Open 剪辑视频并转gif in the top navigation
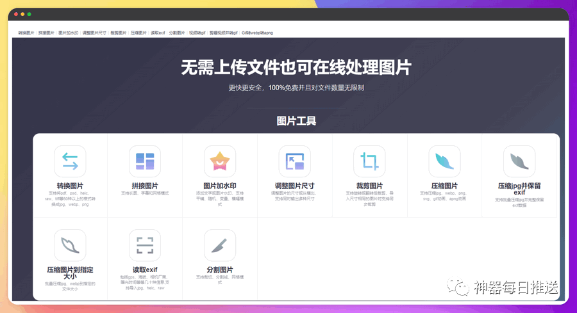The image size is (577, 313). click(223, 33)
